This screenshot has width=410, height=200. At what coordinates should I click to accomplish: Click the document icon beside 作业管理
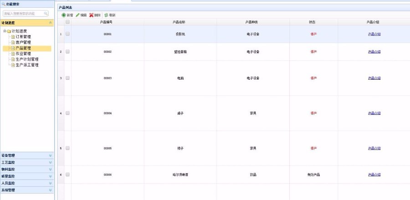coord(13,54)
